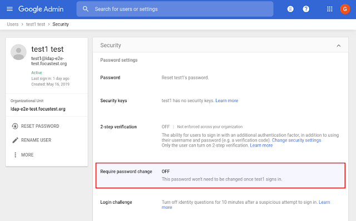The height and width of the screenshot is (221, 356).
Task: Collapse the Security section chevron
Action: tap(339, 46)
